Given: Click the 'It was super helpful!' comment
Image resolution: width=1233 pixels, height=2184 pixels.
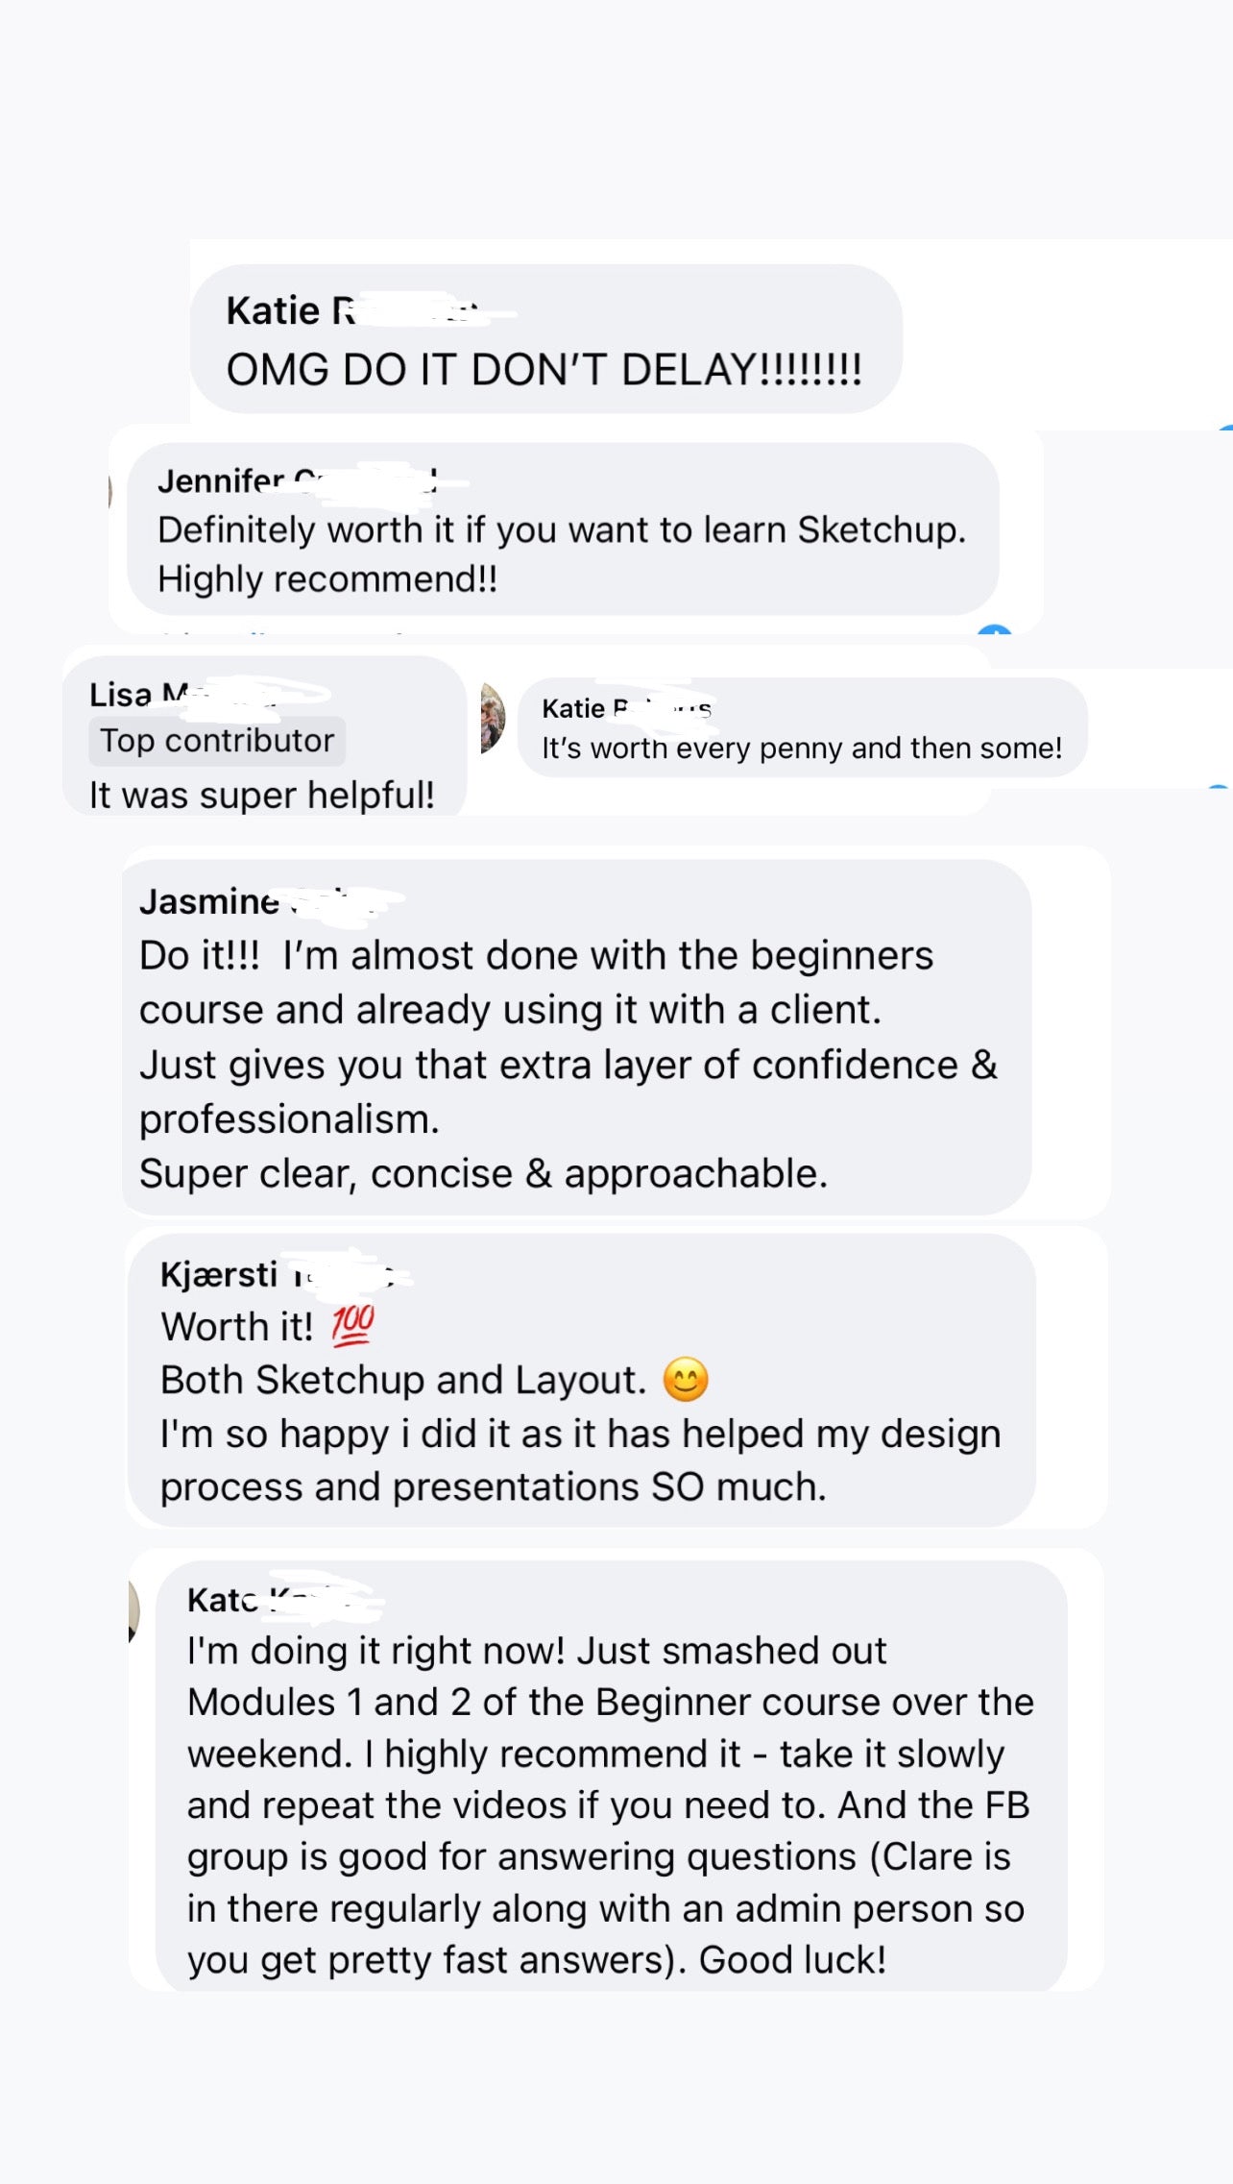Looking at the screenshot, I should coord(261,795).
